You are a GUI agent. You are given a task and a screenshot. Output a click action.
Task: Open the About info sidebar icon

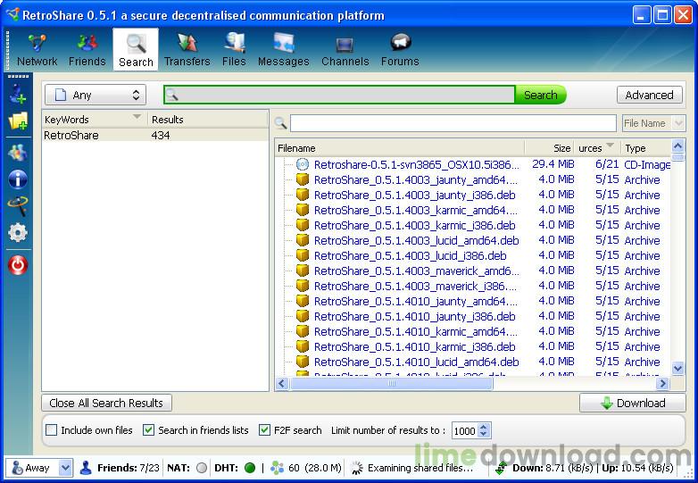coord(18,179)
